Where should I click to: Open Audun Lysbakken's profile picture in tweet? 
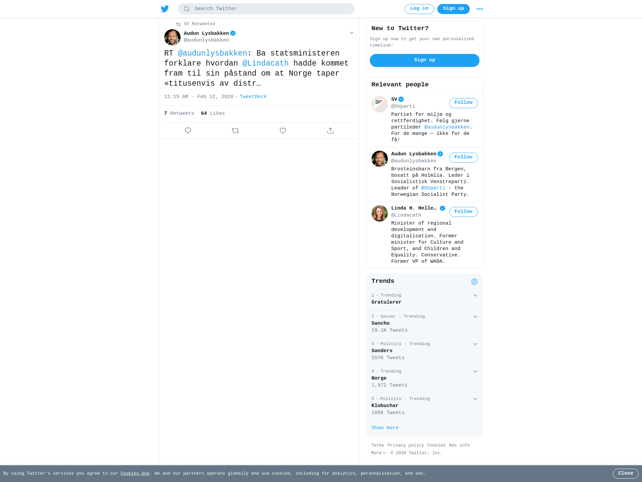pyautogui.click(x=172, y=37)
